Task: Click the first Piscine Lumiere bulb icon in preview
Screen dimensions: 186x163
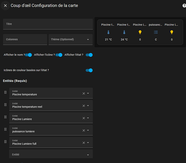Action: point(140,32)
